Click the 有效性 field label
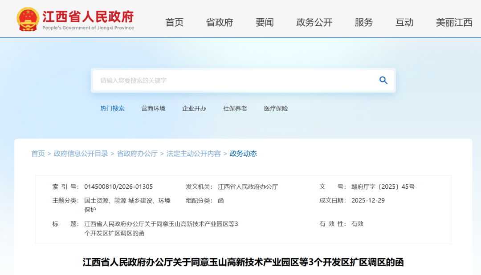Image resolution: width=481 pixels, height=275 pixels. (333, 224)
